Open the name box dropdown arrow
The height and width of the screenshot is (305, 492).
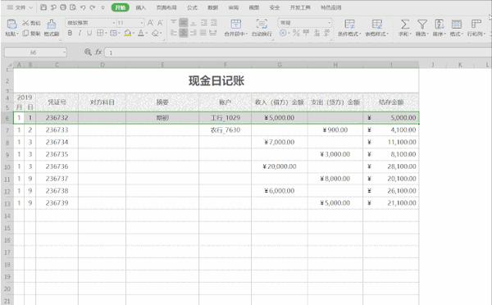click(64, 52)
